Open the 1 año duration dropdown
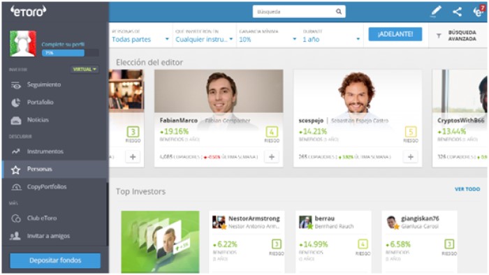 pos(332,39)
